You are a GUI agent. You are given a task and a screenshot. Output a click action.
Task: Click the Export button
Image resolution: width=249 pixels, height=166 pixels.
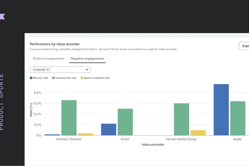(244, 46)
